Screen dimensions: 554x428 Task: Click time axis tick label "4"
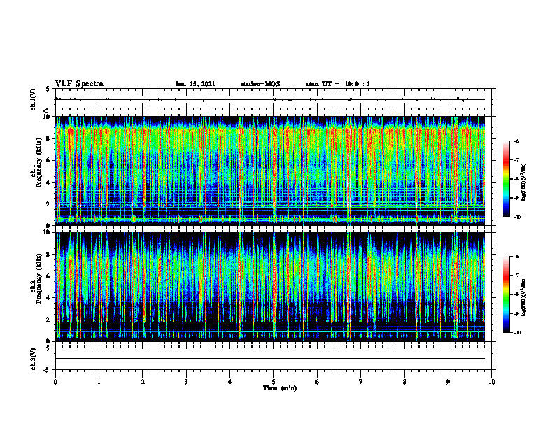pos(229,382)
